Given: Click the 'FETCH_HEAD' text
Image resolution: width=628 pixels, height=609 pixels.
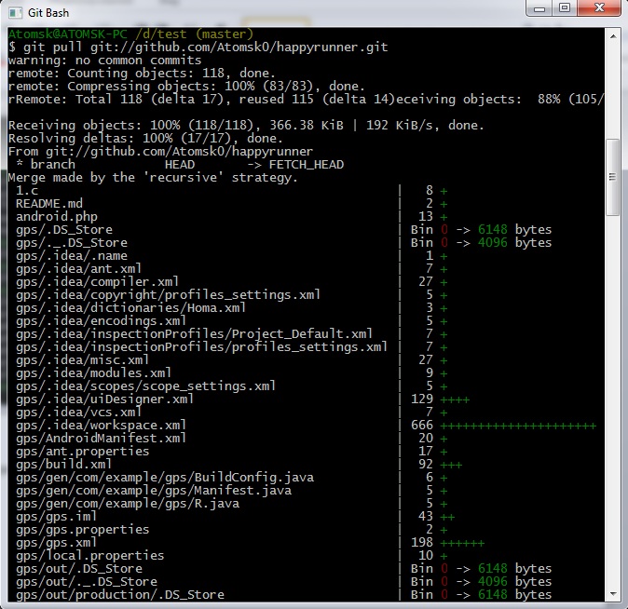Looking at the screenshot, I should pos(307,165).
